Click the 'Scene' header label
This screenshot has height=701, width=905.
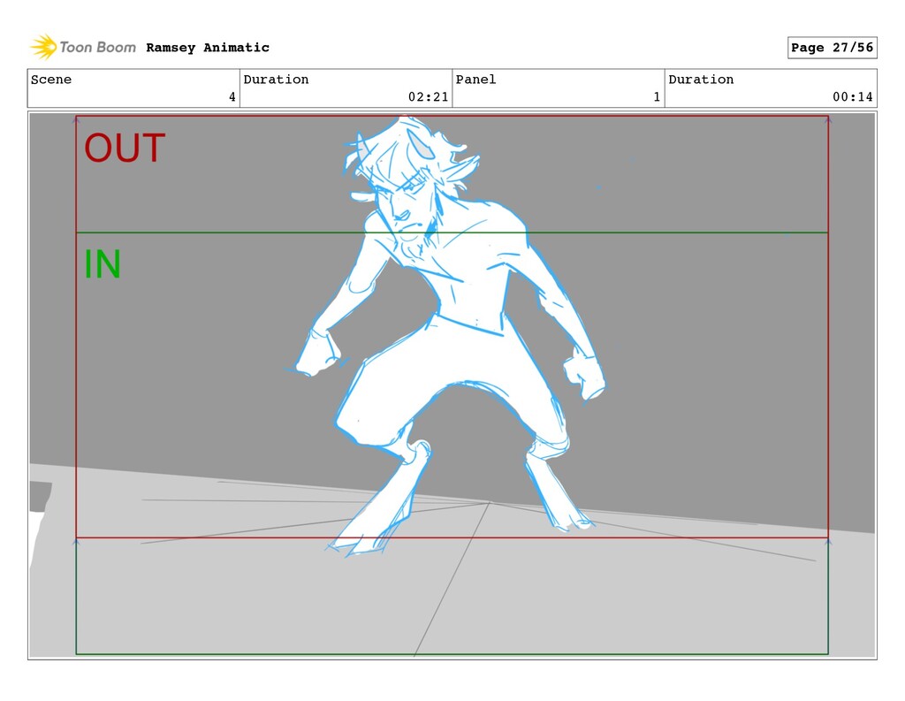[51, 79]
